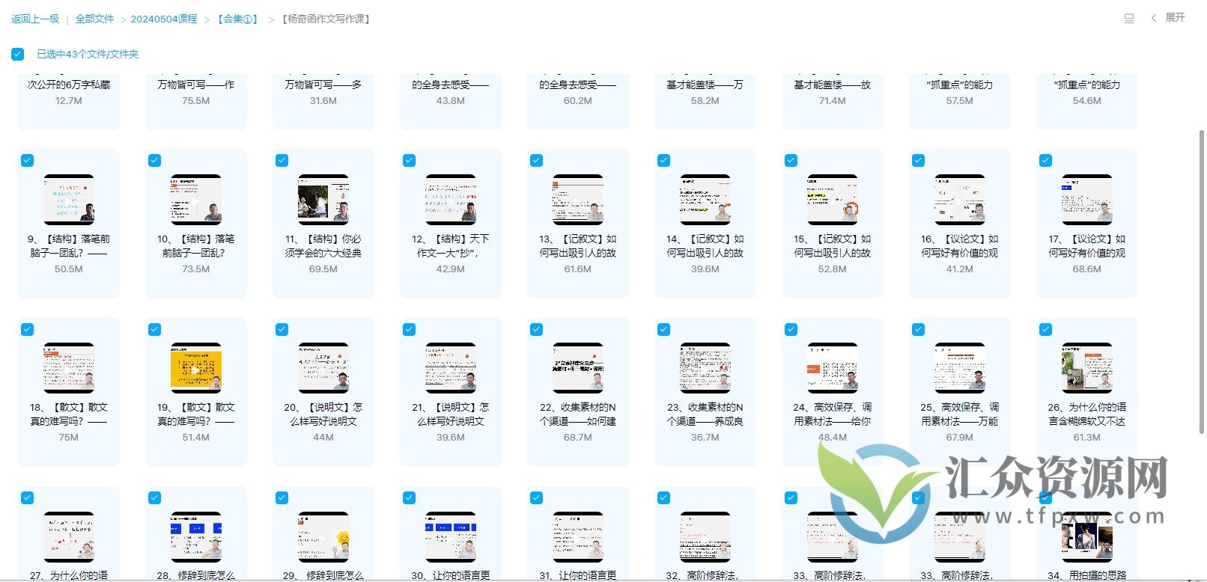Uncheck checkbox for file 11 【结构】你必
Screen dimensions: 1207x582
coord(282,160)
